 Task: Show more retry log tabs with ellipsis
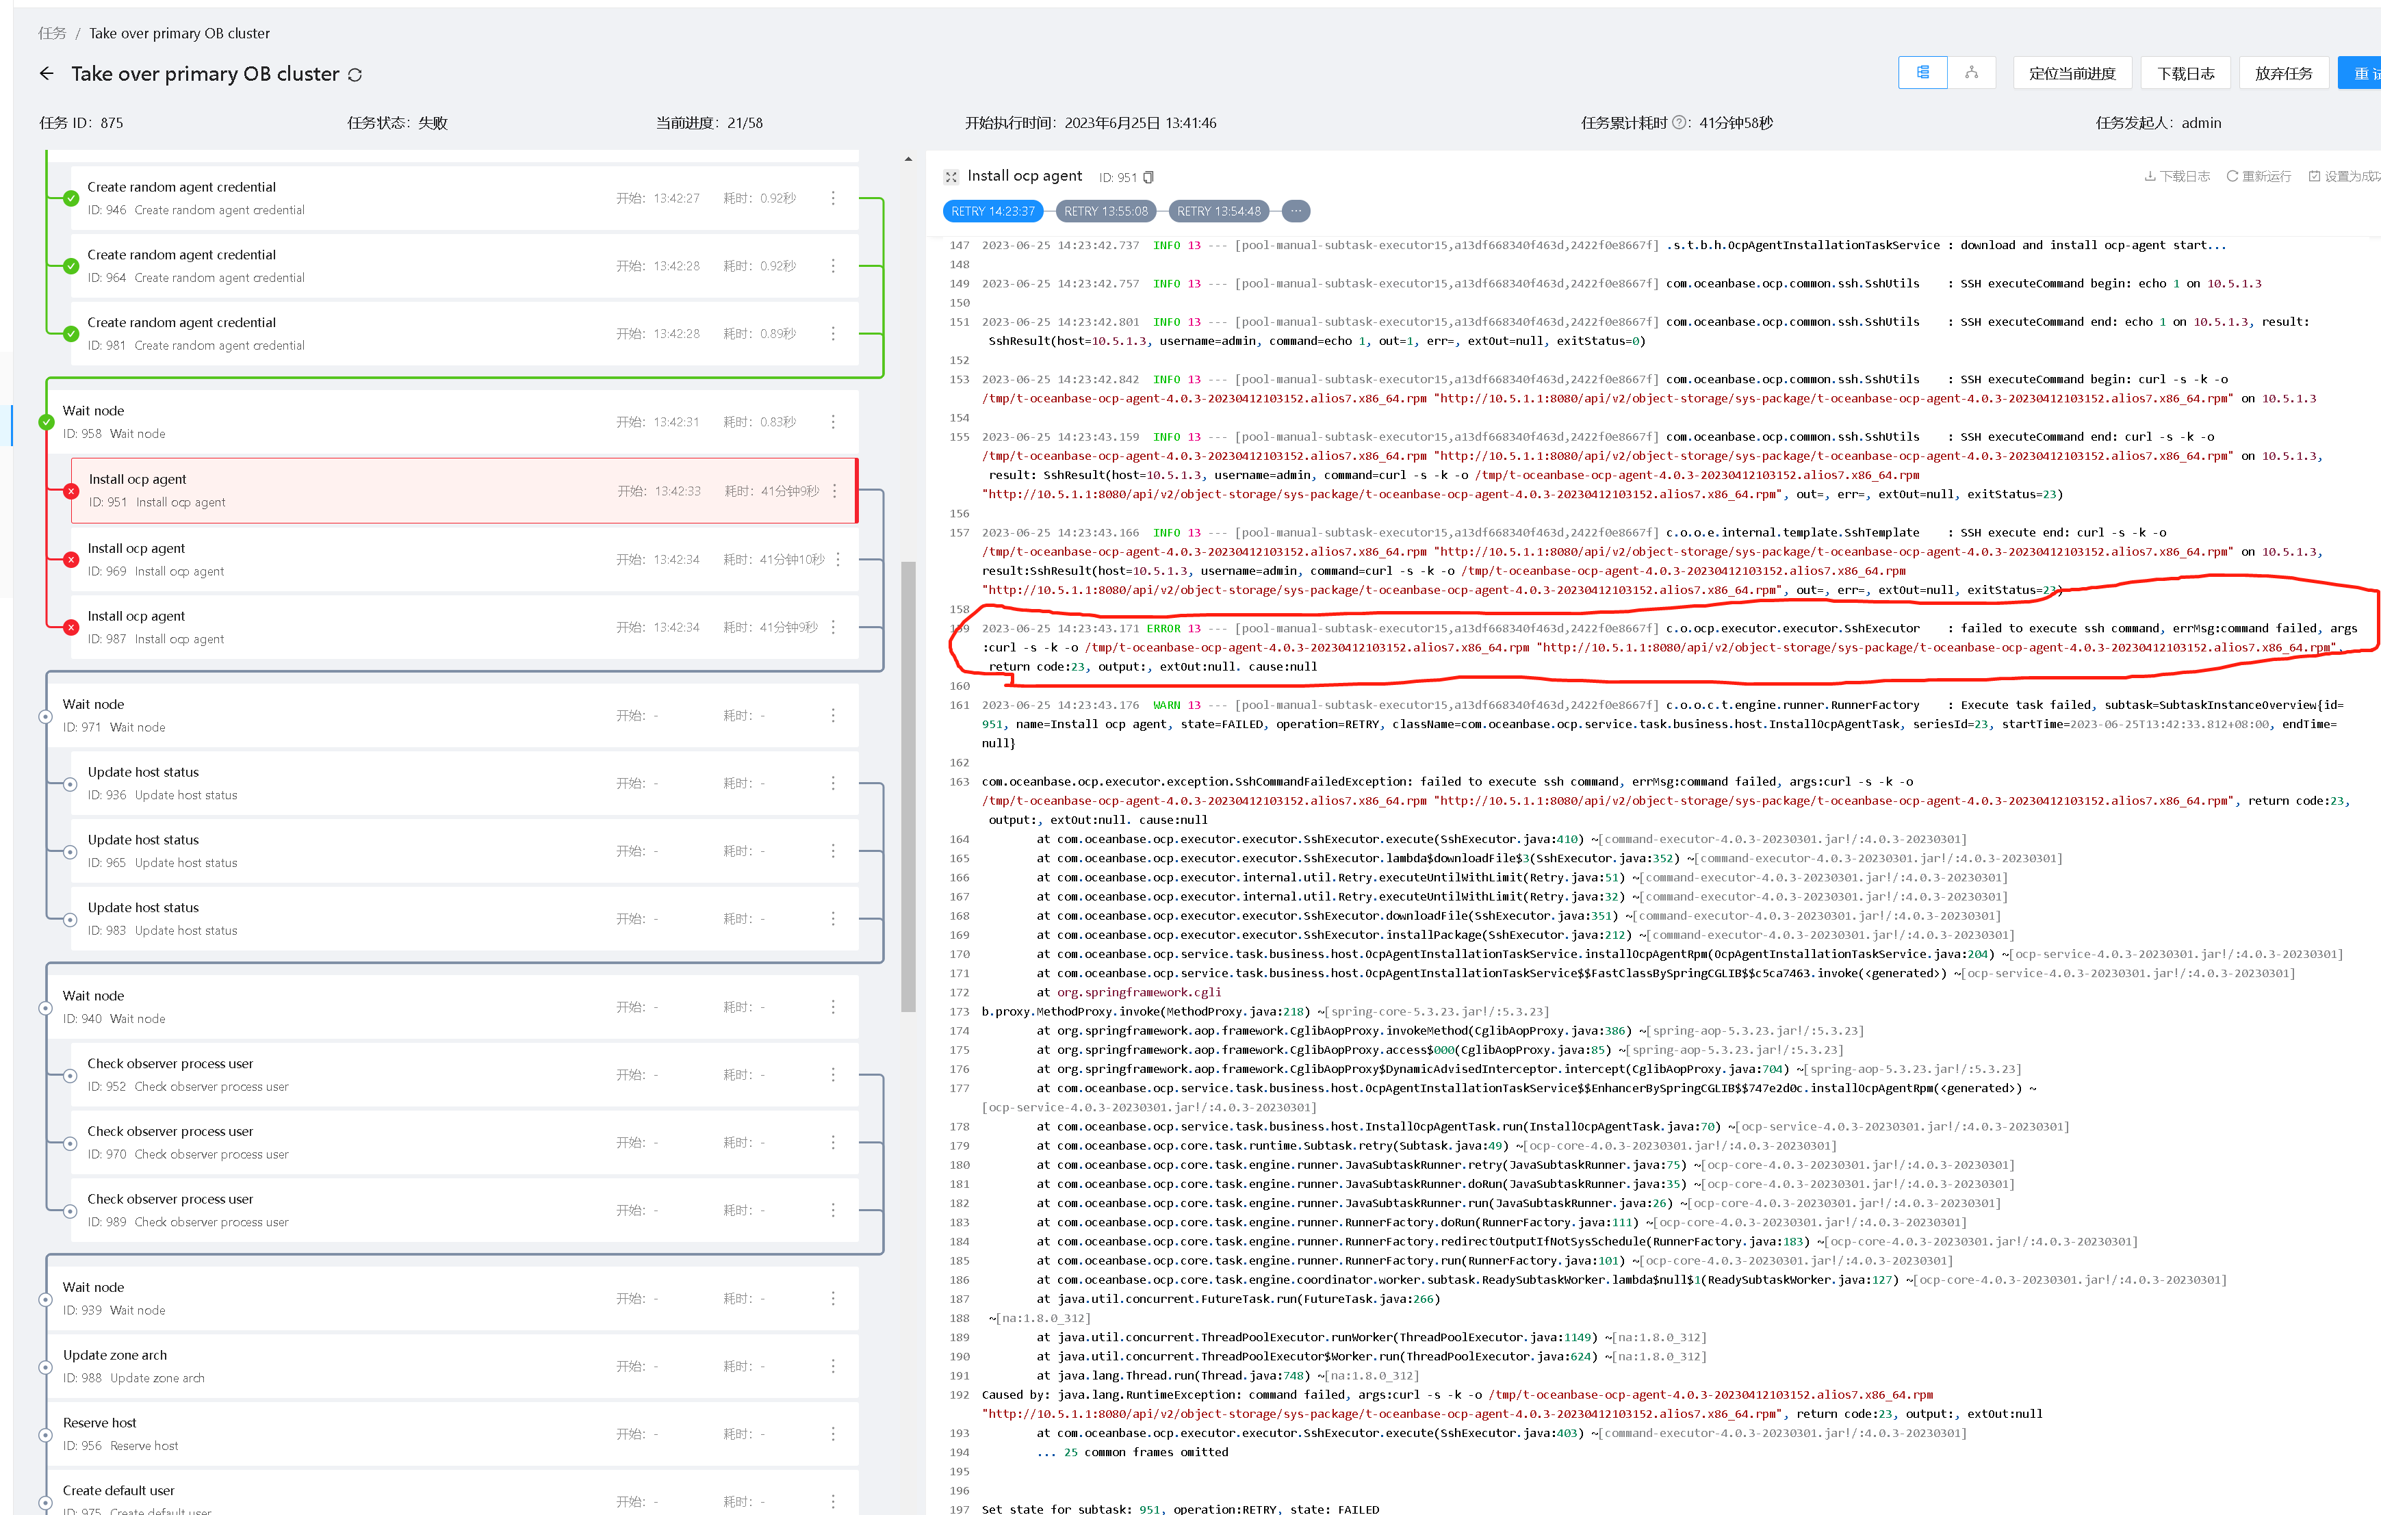[x=1296, y=211]
